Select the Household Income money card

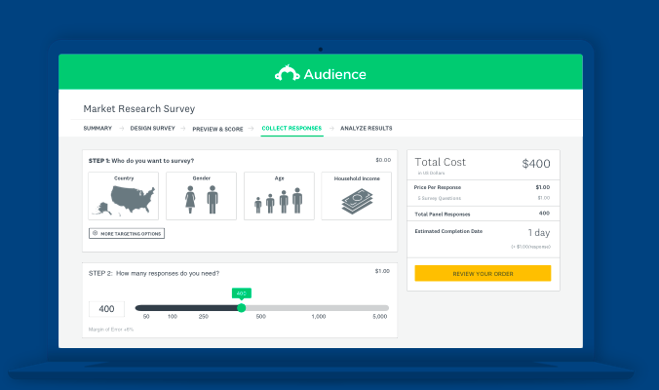(357, 196)
